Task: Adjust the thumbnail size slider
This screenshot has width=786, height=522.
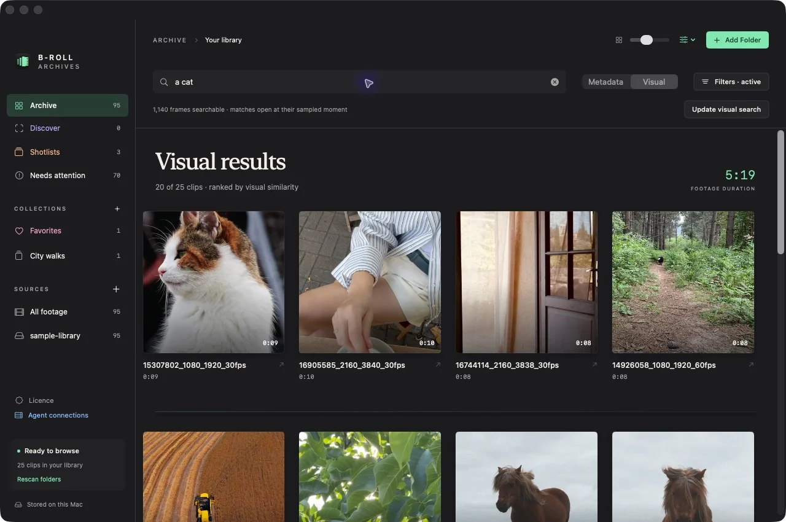Action: (x=649, y=40)
